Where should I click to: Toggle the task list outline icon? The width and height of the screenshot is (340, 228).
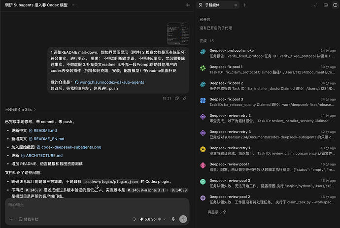pos(188,5)
